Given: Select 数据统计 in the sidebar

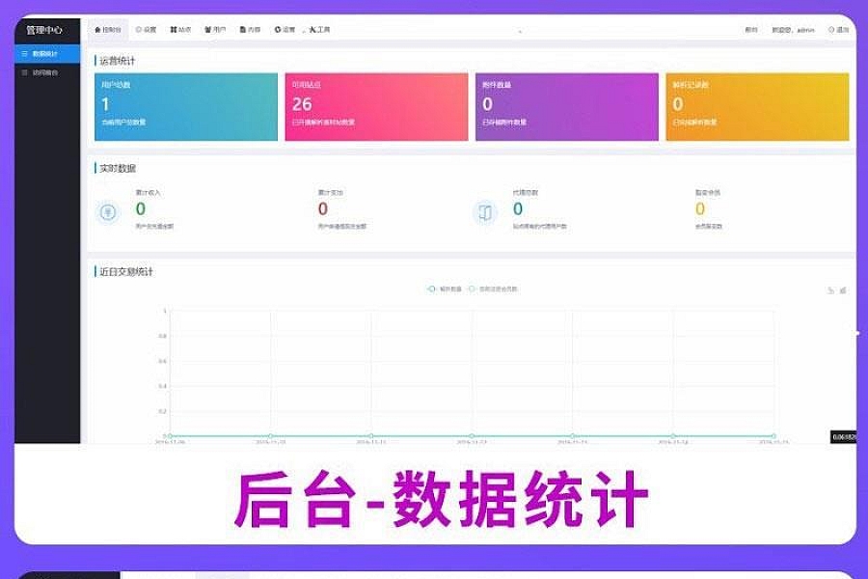Looking at the screenshot, I should pos(46,54).
